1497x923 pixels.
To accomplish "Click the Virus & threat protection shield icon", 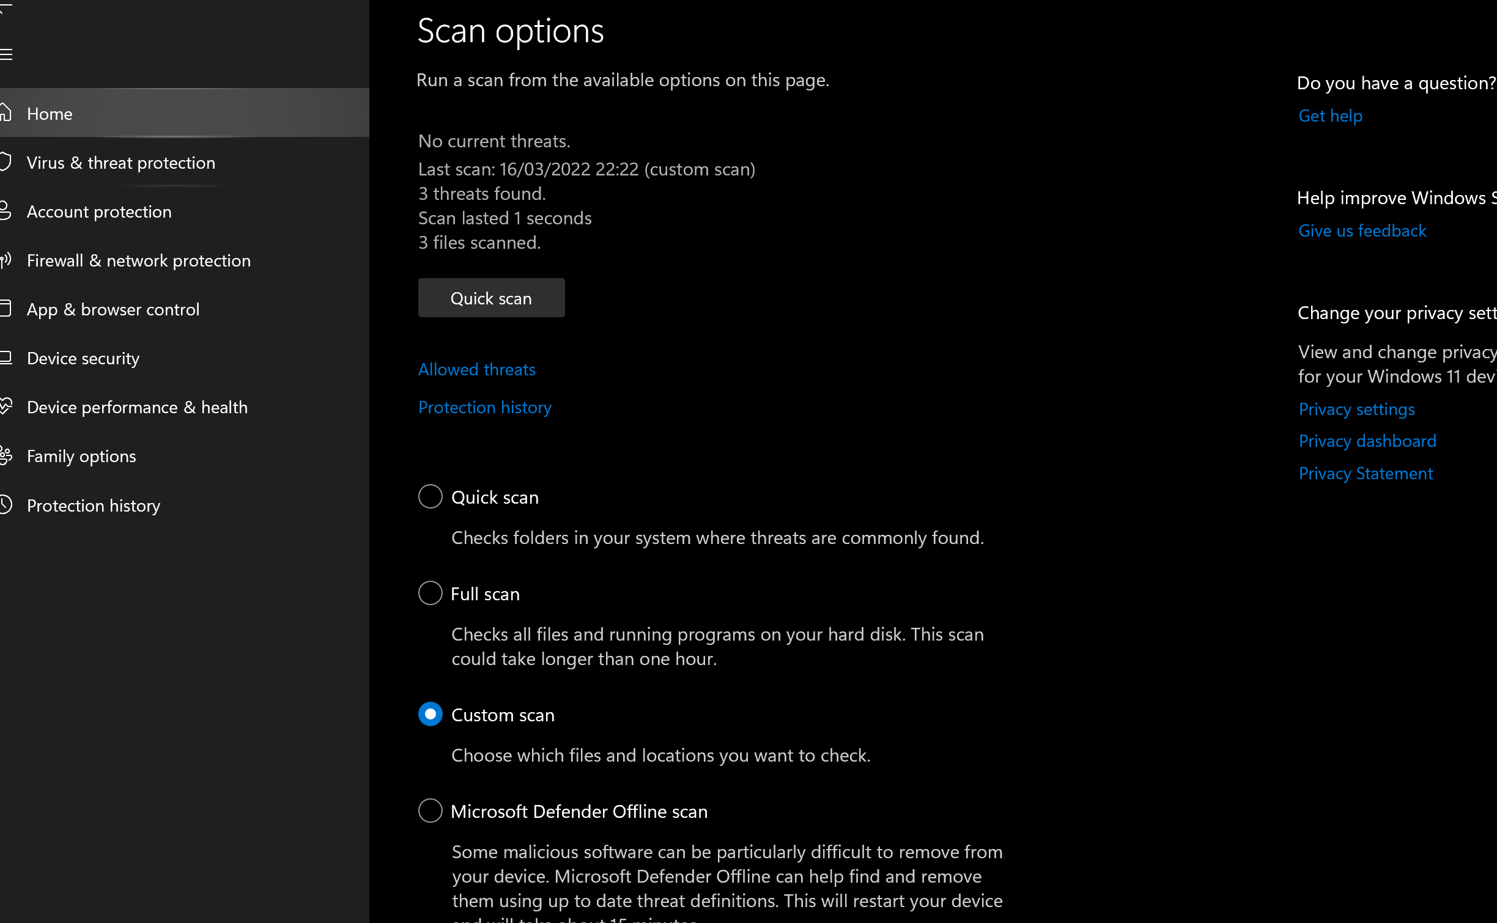I will point(6,162).
